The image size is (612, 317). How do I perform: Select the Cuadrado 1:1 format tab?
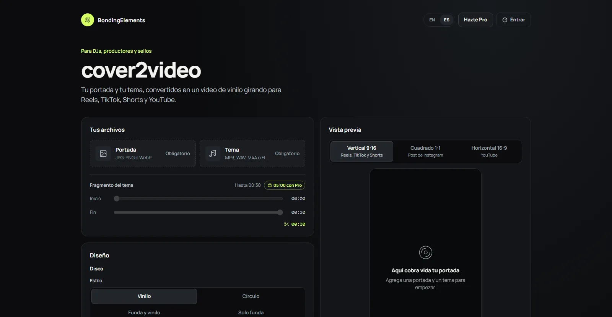[x=425, y=151]
